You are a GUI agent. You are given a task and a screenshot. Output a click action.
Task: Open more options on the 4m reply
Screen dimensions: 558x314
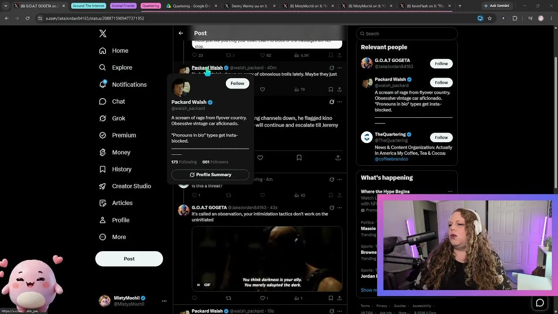pos(340,179)
